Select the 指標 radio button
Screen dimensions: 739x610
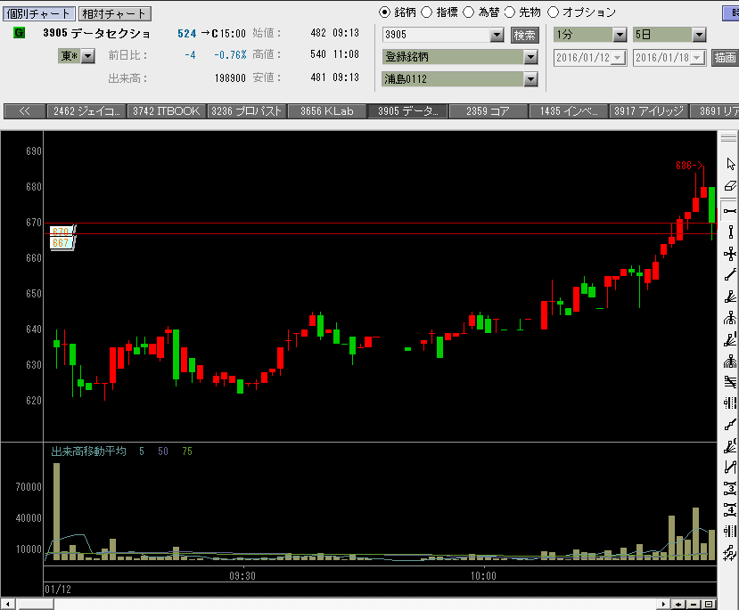click(426, 12)
